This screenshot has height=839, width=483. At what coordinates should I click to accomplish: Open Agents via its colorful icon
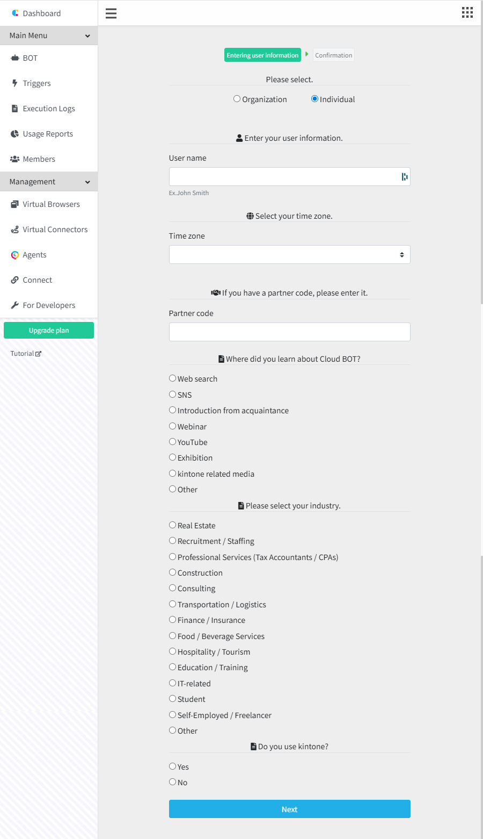(x=15, y=255)
